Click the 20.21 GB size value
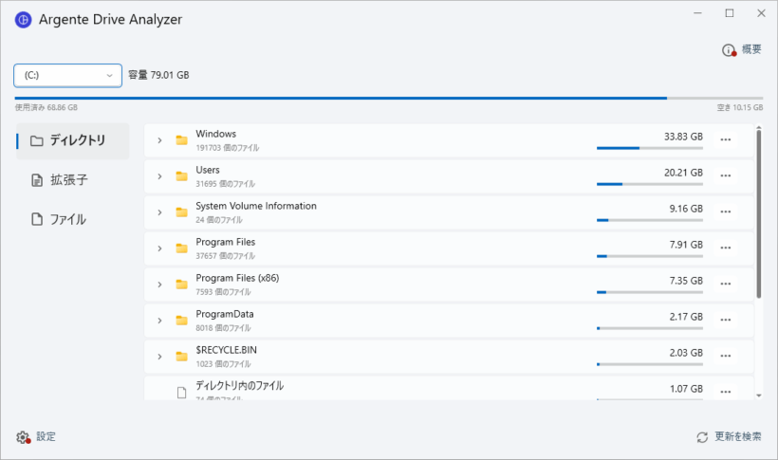This screenshot has height=460, width=778. point(683,173)
